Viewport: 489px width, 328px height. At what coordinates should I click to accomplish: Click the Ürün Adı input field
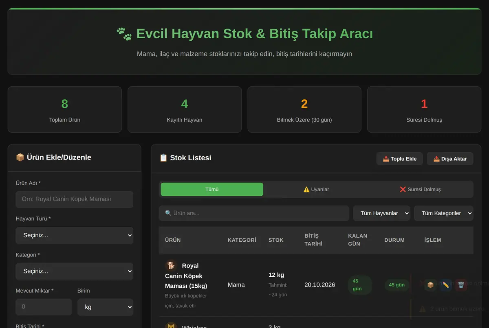pos(75,199)
